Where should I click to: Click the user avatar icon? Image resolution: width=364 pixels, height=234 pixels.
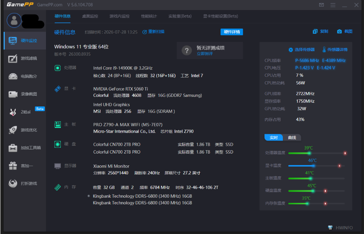point(14,20)
